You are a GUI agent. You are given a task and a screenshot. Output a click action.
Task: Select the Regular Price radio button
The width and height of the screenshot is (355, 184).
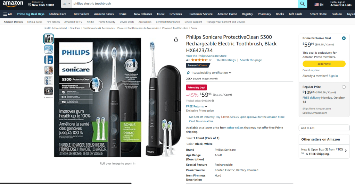(x=344, y=87)
